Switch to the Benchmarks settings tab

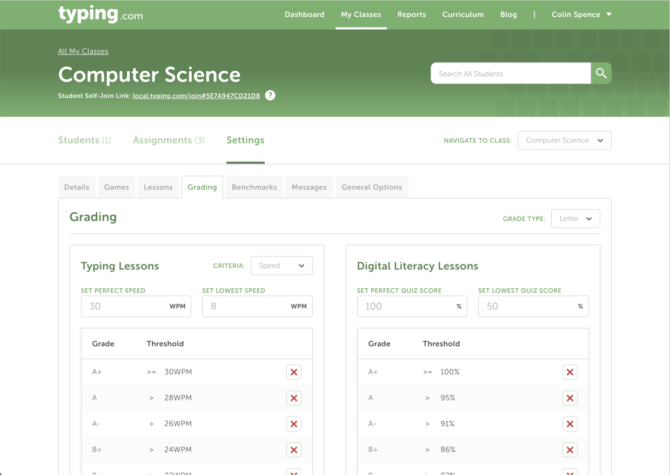tap(254, 187)
